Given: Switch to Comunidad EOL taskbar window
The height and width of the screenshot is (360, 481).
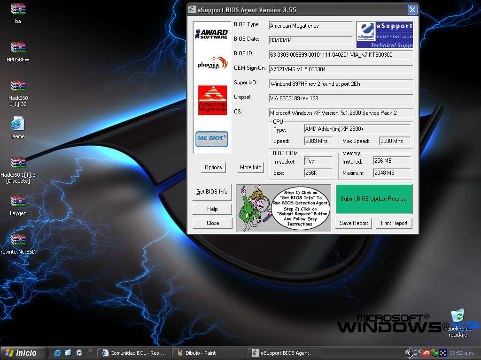Looking at the screenshot, I should click(134, 353).
